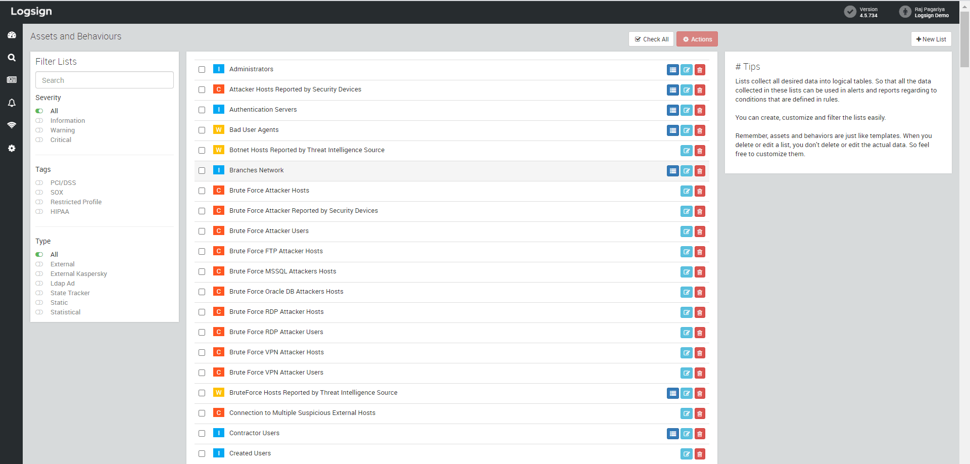
Task: Toggle the Type All filter
Action: (39, 255)
